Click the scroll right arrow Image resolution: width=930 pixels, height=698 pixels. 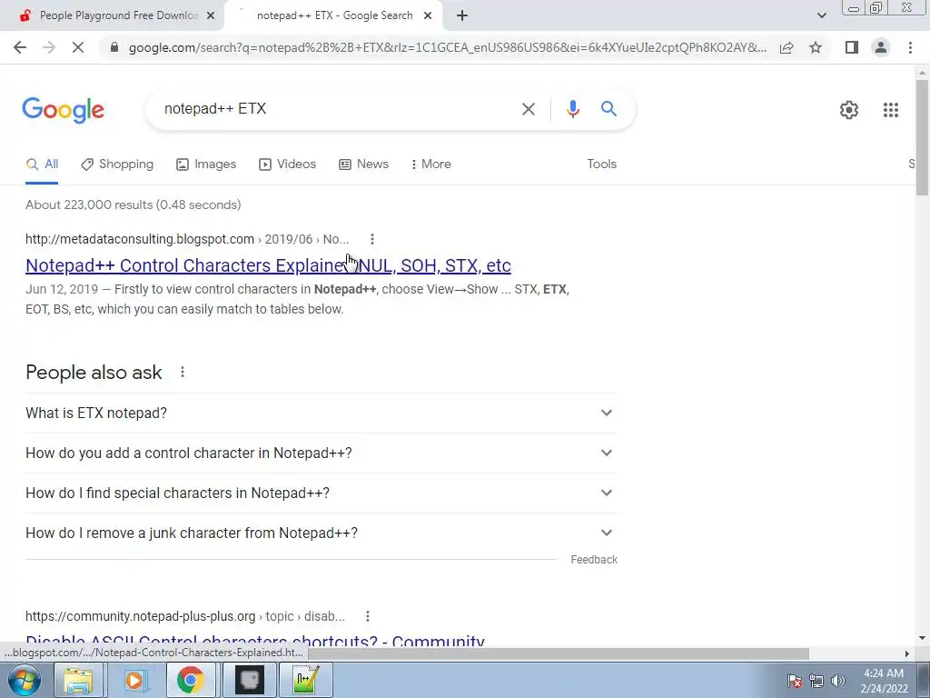pos(906,653)
